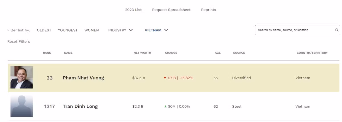The width and height of the screenshot is (342, 122).
Task: Click Pham Nhat Vuong's profile photo
Action: tap(22, 78)
